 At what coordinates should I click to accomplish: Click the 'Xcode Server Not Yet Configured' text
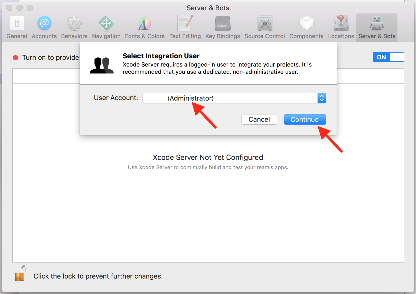(208, 157)
